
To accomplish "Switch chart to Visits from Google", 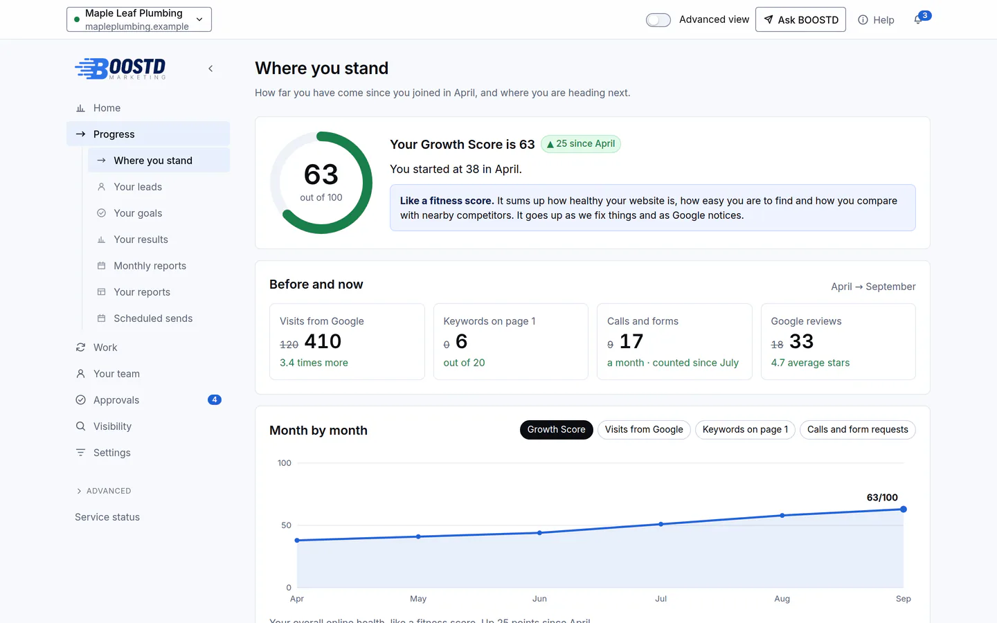I will pyautogui.click(x=644, y=430).
